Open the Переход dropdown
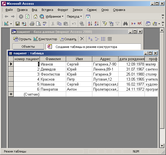Image resolution: width=166 pixels, height=155 pixels. click(74, 16)
